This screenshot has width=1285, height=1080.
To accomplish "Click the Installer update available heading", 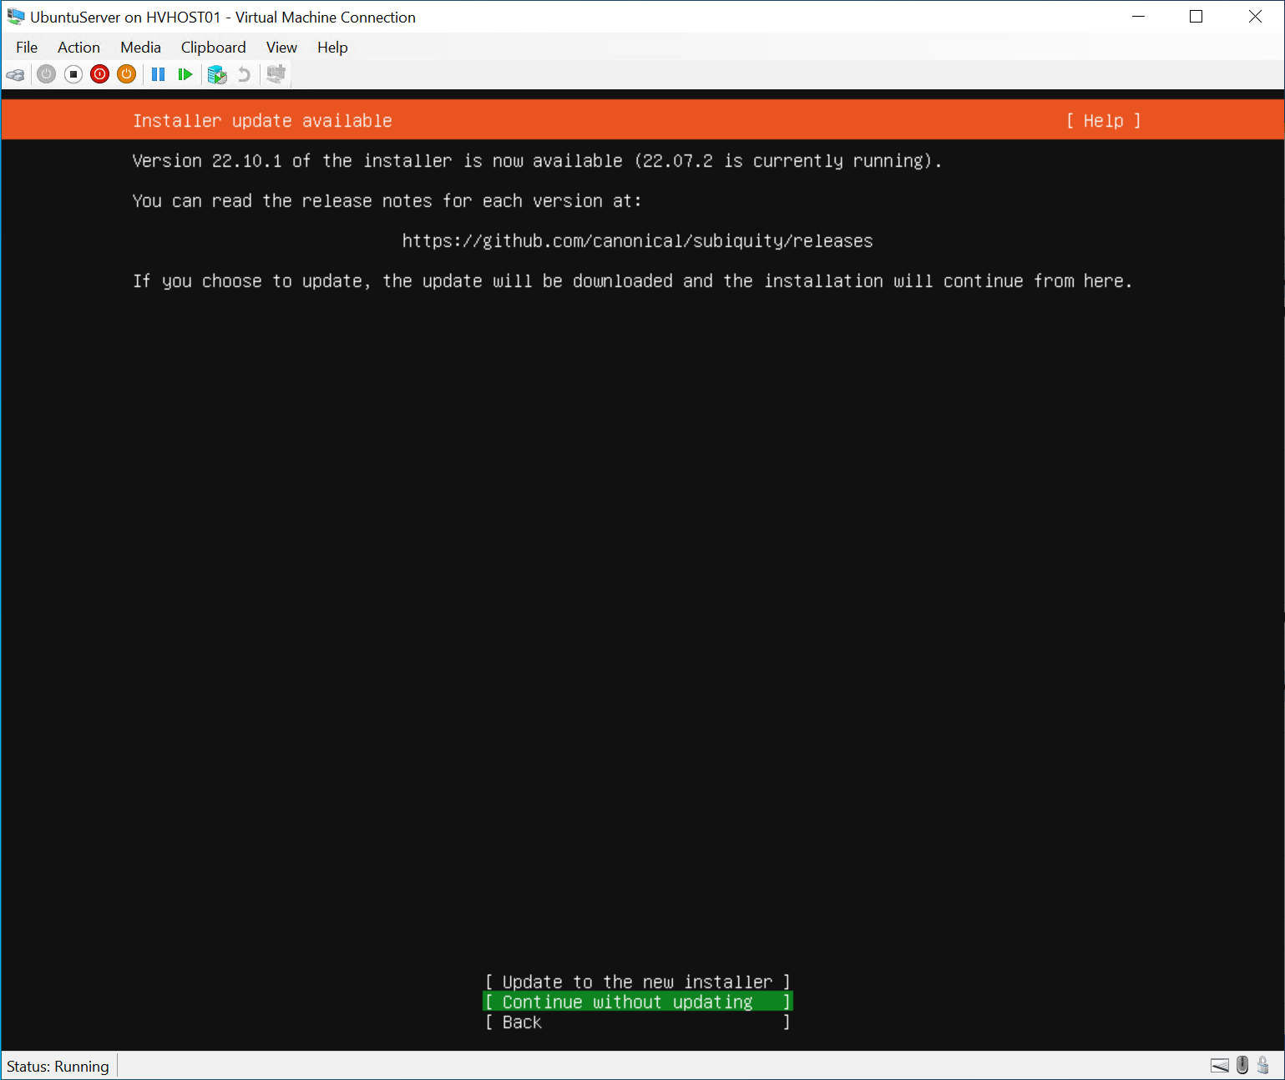I will coord(262,121).
